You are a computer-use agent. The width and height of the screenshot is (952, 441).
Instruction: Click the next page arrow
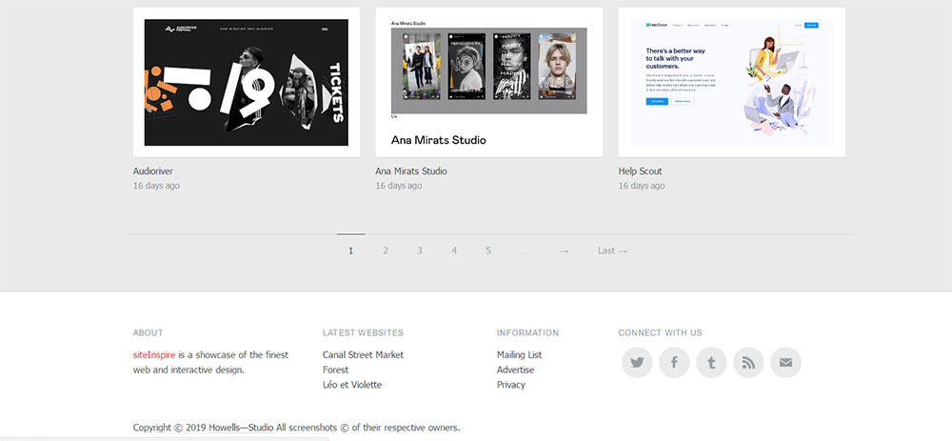564,251
